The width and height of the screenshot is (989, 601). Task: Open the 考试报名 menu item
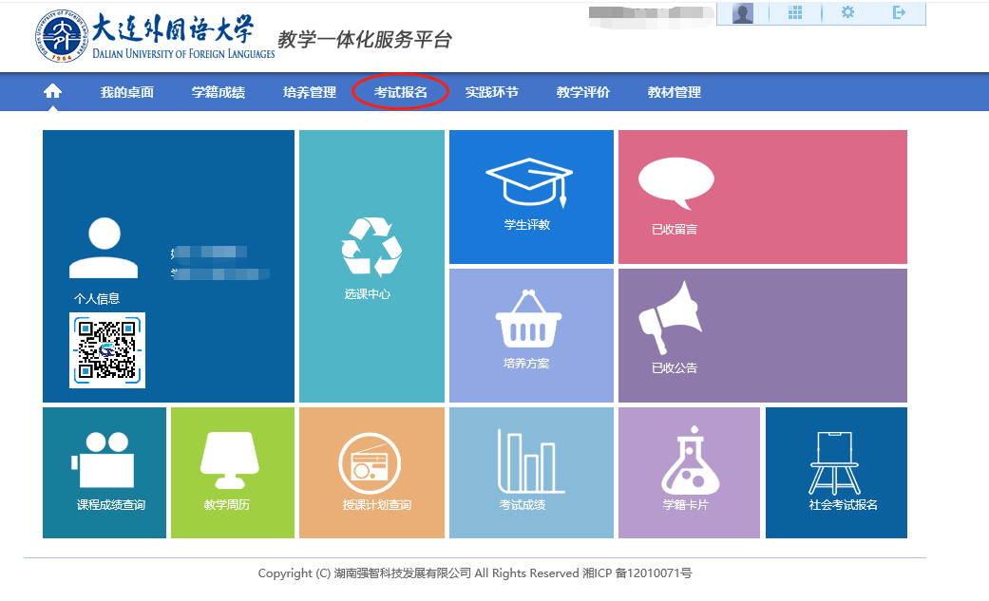click(x=400, y=92)
